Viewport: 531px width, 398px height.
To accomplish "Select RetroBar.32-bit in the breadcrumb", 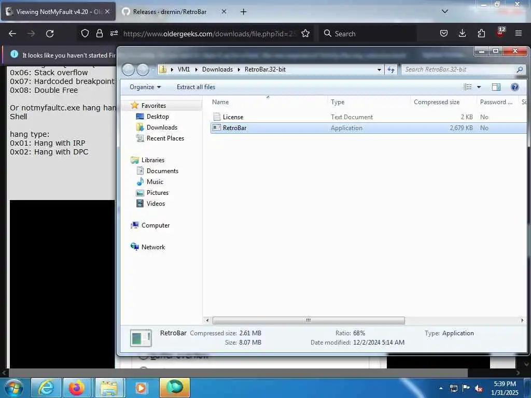I will (265, 69).
